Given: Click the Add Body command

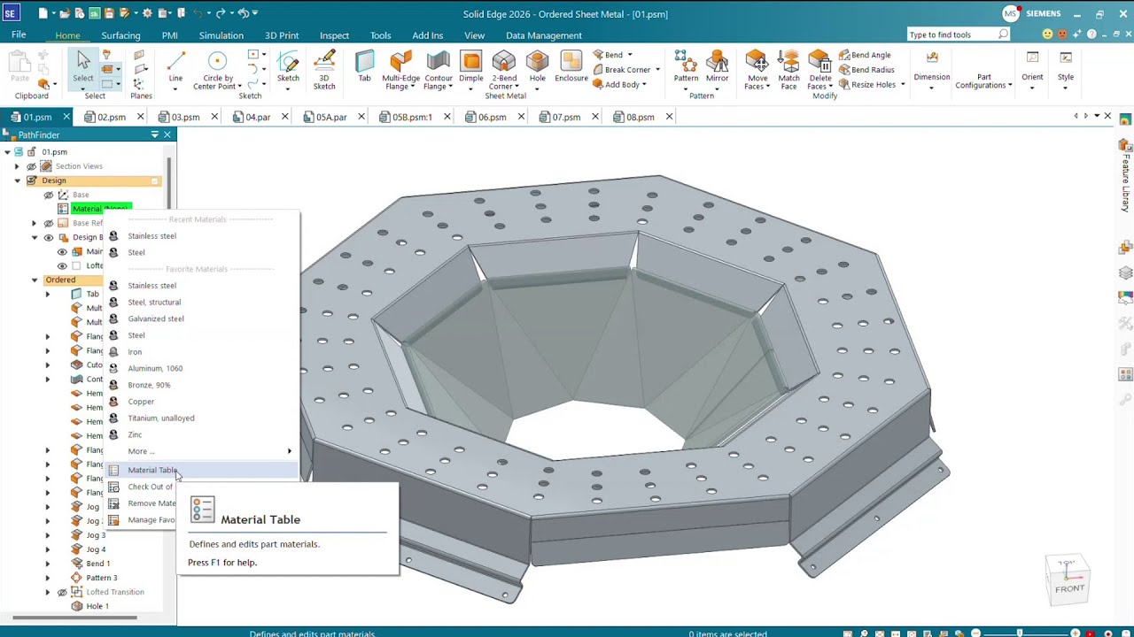Looking at the screenshot, I should (x=616, y=85).
